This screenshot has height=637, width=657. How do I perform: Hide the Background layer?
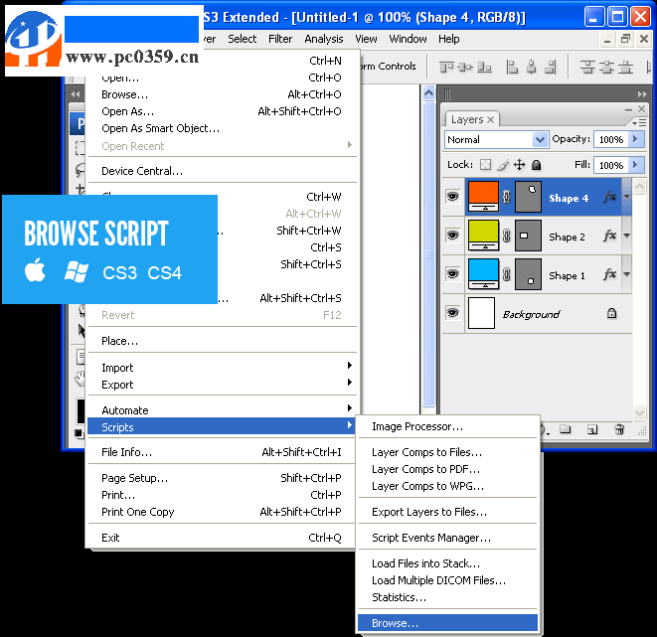tap(452, 313)
